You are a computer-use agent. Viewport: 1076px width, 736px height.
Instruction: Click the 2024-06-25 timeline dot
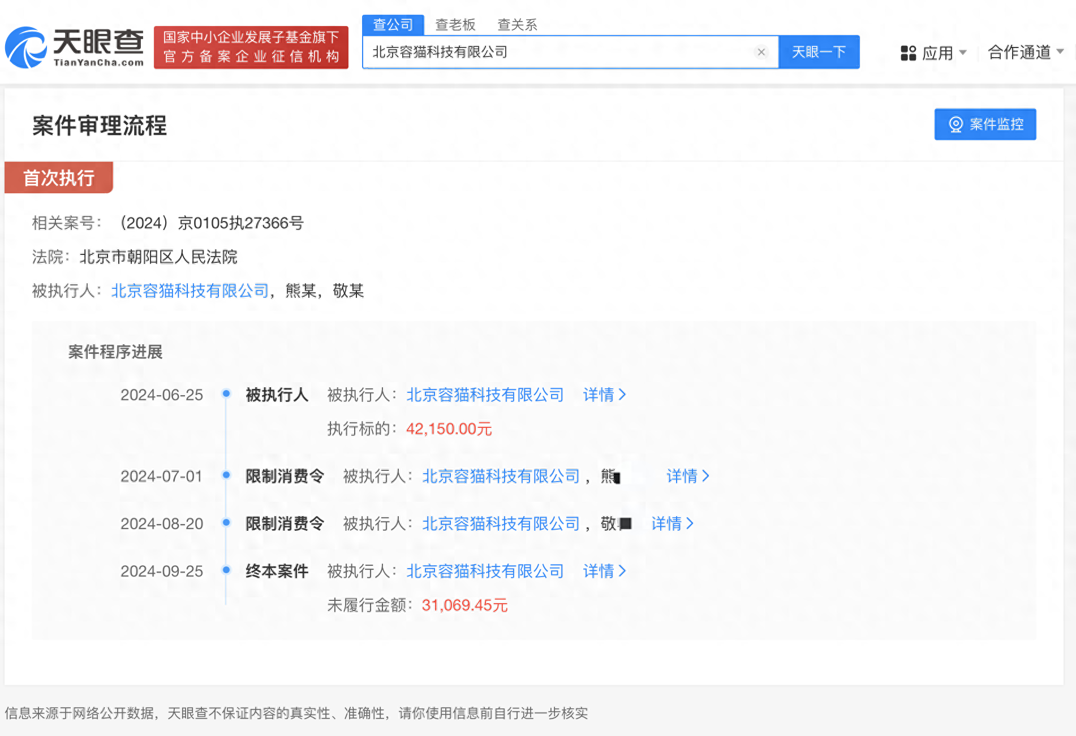(x=226, y=393)
